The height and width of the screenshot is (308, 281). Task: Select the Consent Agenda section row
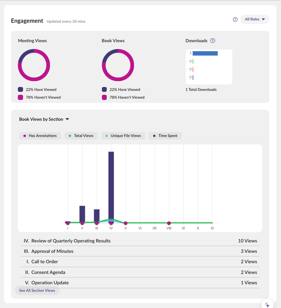coord(140,272)
